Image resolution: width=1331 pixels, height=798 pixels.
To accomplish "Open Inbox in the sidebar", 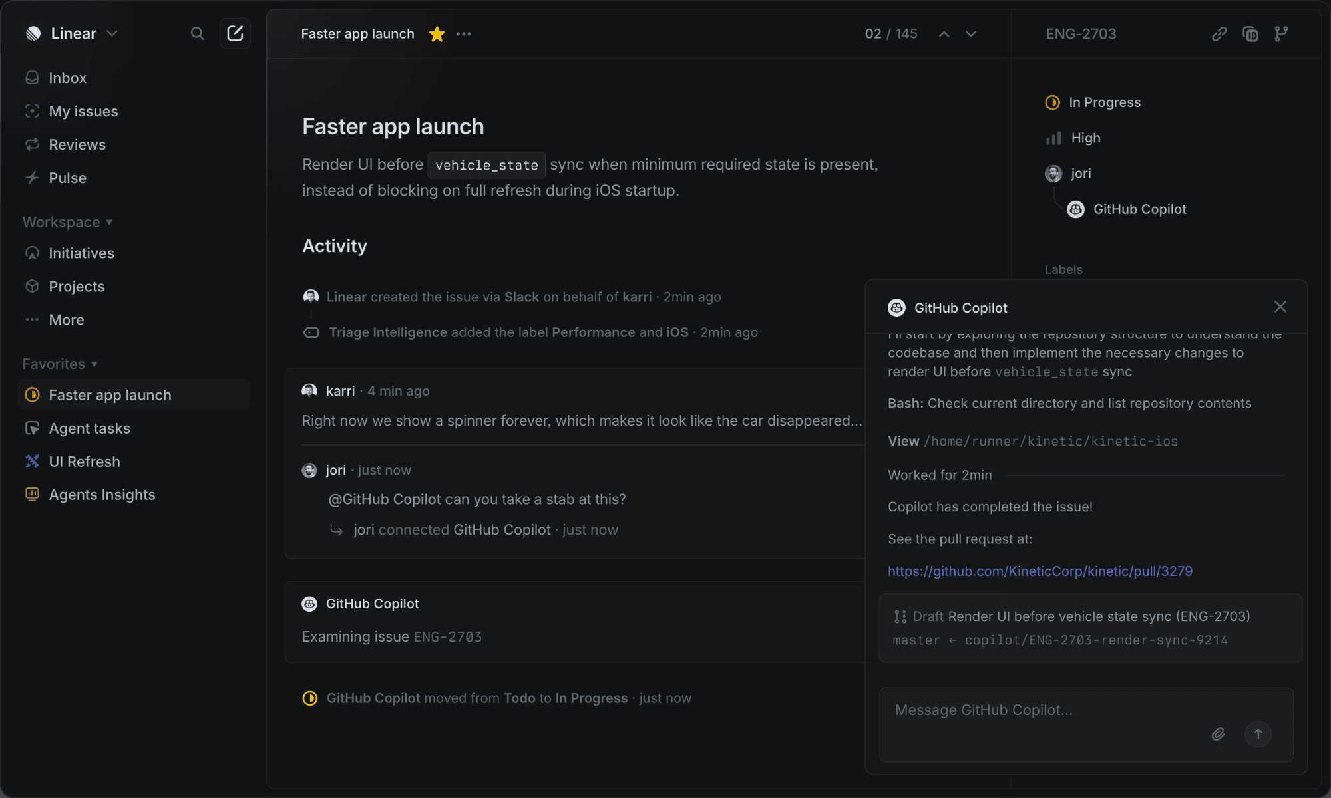I will (67, 78).
